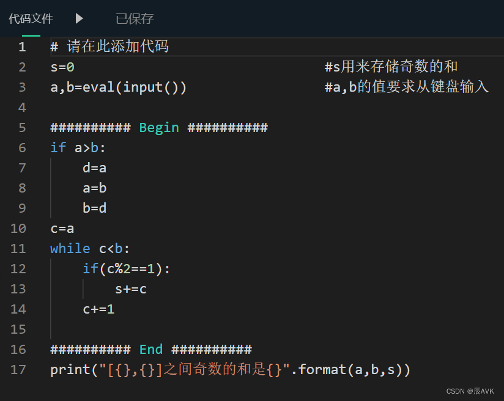This screenshot has width=504, height=401.
Task: Click line number 17 beside the print statement
Action: click(x=18, y=369)
